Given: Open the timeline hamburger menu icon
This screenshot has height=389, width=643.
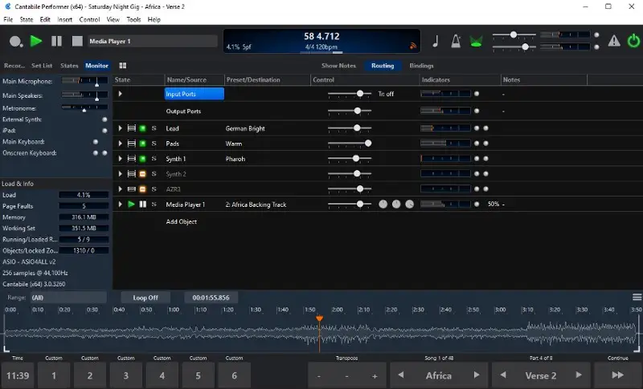Looking at the screenshot, I should tap(637, 298).
